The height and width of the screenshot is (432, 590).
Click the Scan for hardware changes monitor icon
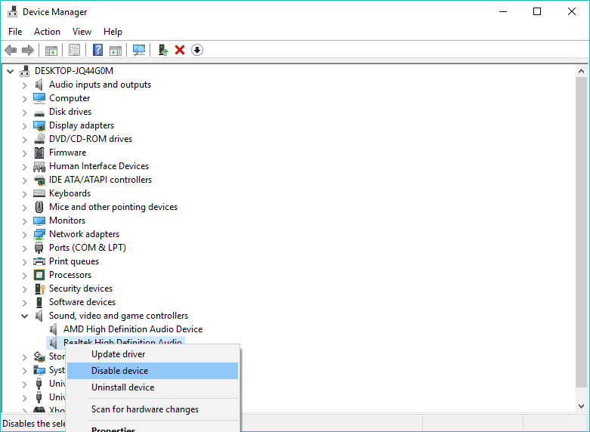coord(139,50)
